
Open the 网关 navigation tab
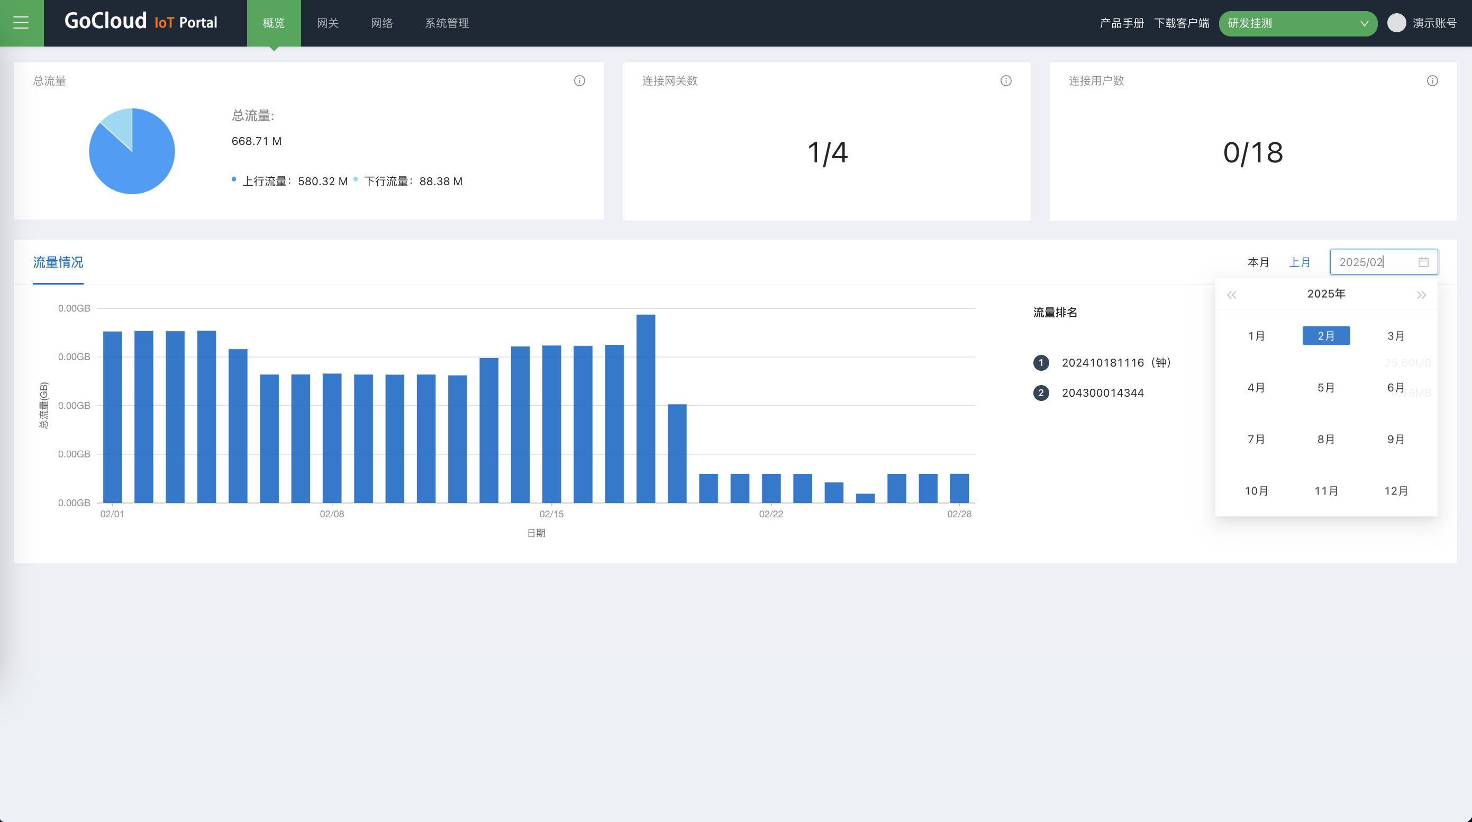coord(328,23)
